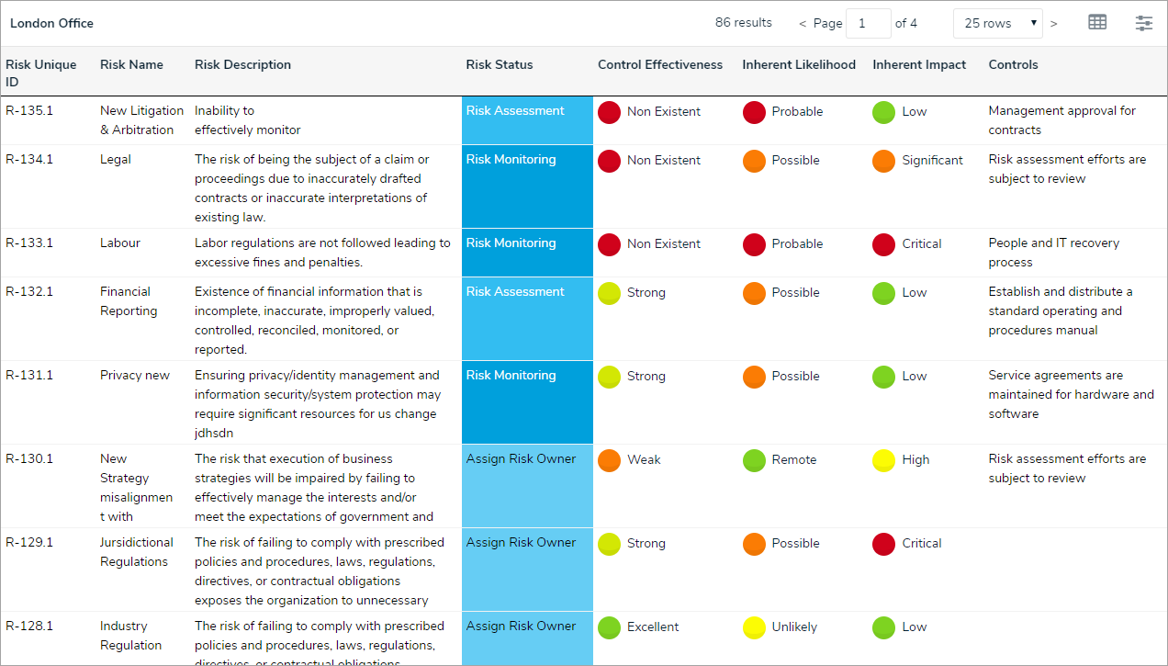1168x666 pixels.
Task: Sort by Risk Status column header
Action: pos(500,65)
